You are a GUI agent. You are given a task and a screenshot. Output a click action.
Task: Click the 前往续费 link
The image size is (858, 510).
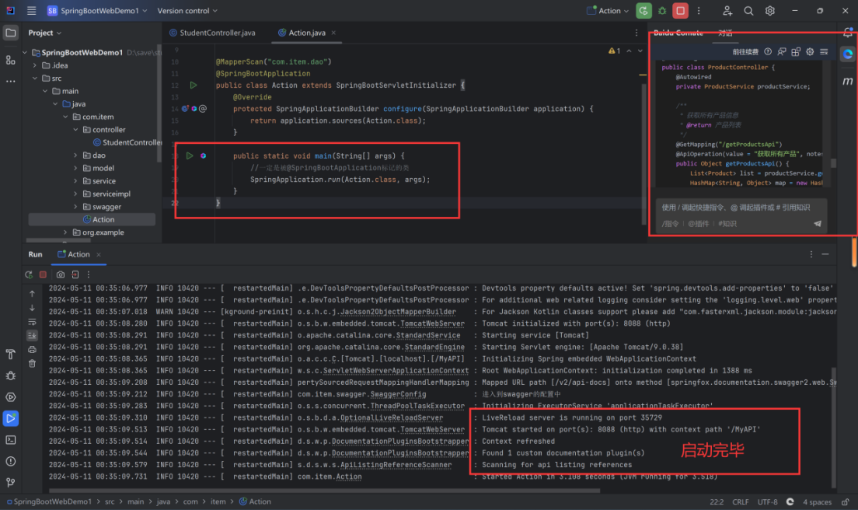[x=745, y=51]
